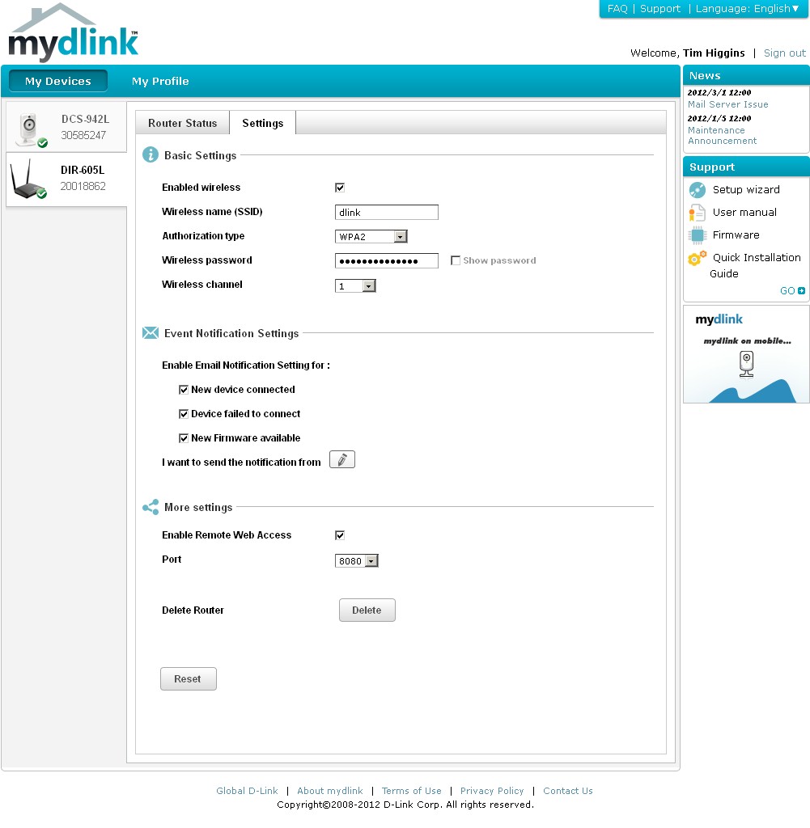Click in the Wireless name (SSID) field
810x828 pixels.
[387, 213]
